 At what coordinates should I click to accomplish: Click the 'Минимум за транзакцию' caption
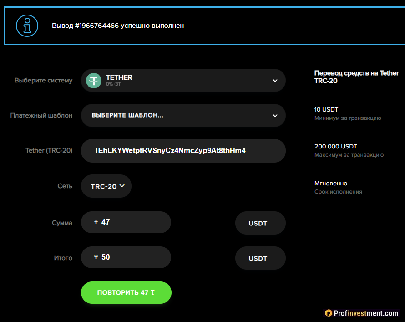pyautogui.click(x=348, y=118)
